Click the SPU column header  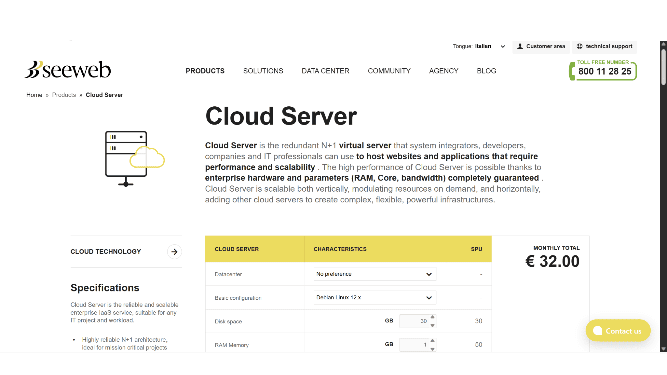(x=476, y=249)
